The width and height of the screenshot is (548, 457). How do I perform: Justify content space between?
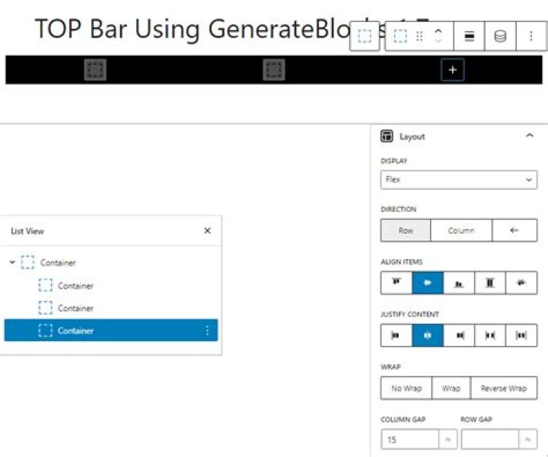coord(489,335)
